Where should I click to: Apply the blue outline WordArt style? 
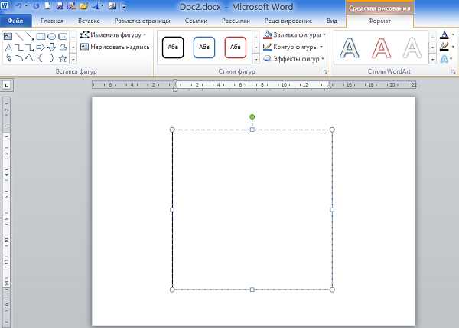click(x=350, y=48)
